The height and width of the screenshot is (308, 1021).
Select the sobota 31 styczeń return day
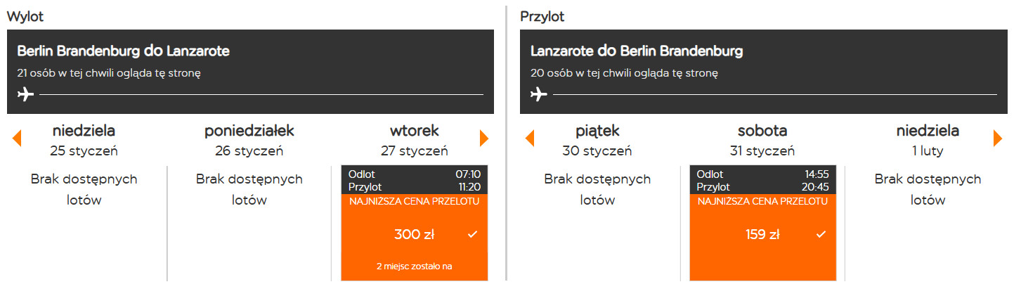click(762, 140)
